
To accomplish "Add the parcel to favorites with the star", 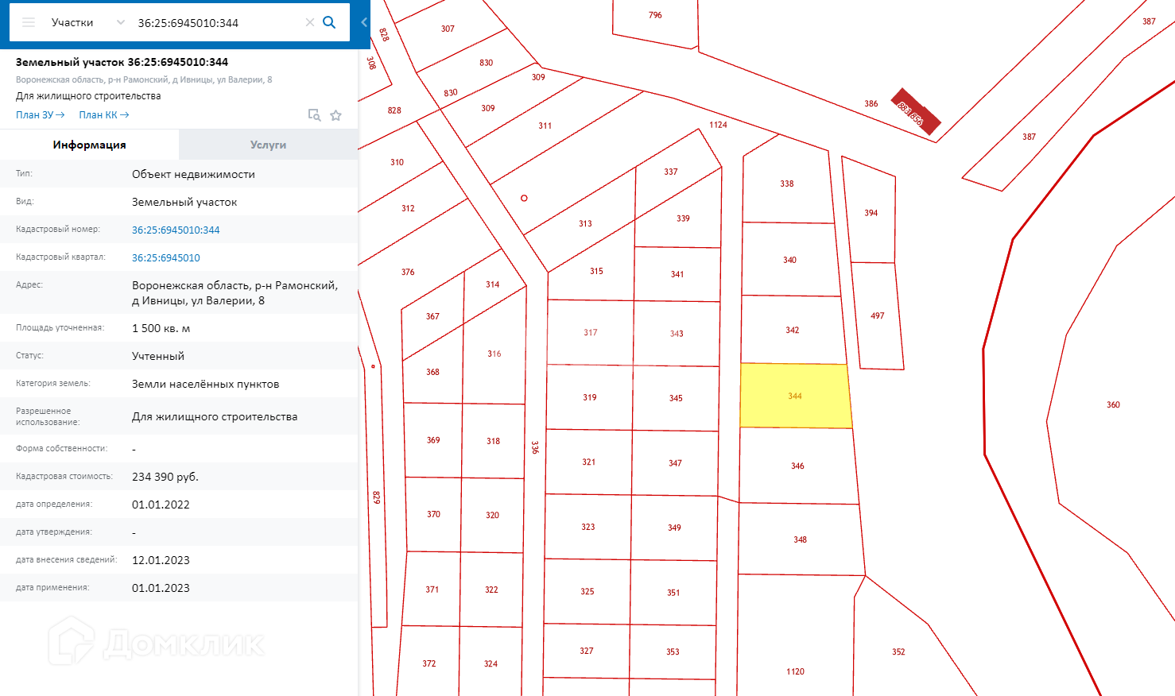I will coord(336,115).
